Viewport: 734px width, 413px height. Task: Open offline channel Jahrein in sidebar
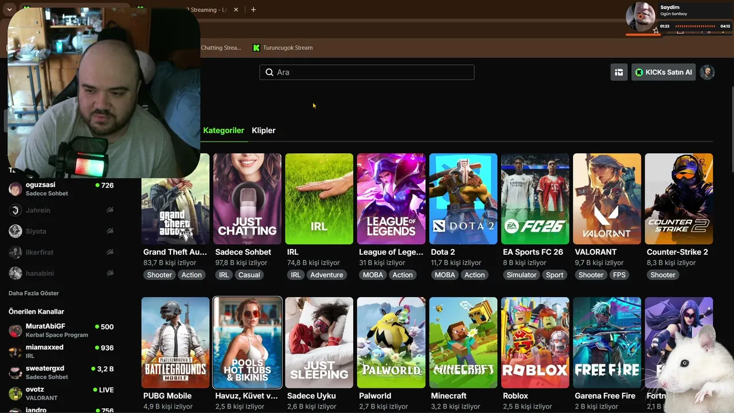point(61,211)
